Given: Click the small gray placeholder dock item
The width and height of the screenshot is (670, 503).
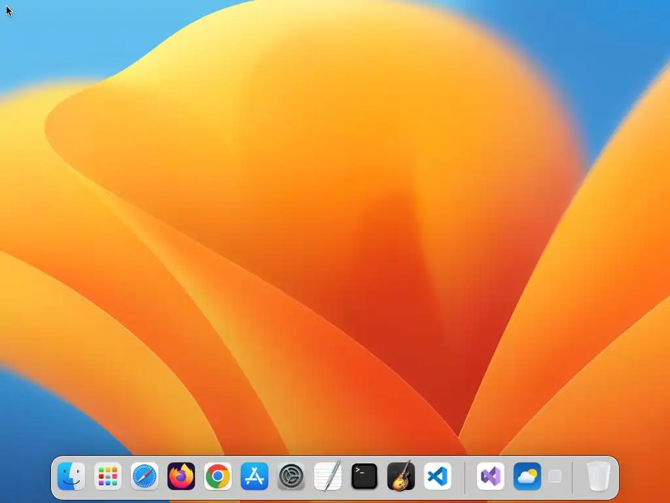Looking at the screenshot, I should click(555, 476).
